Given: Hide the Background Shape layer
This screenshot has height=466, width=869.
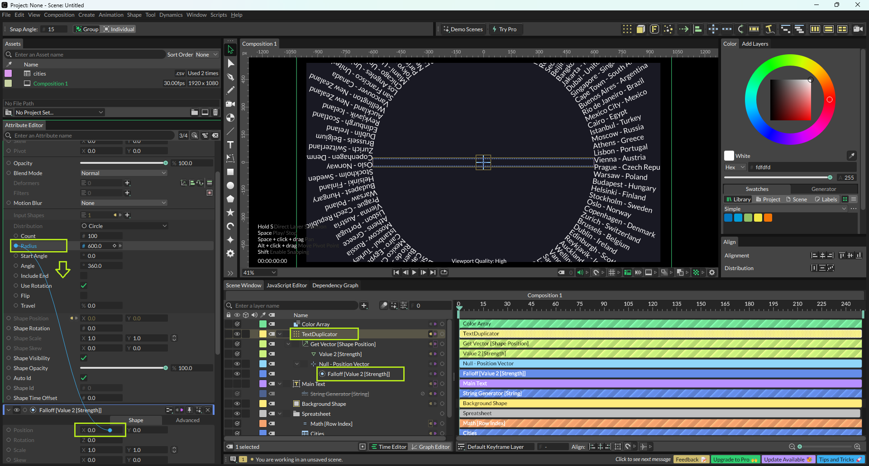Looking at the screenshot, I should (237, 404).
